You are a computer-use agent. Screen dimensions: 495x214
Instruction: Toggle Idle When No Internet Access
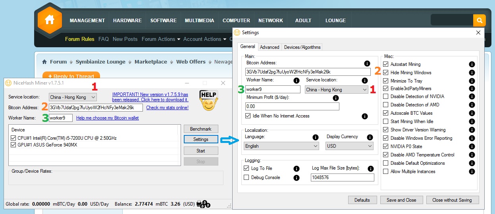pyautogui.click(x=248, y=116)
